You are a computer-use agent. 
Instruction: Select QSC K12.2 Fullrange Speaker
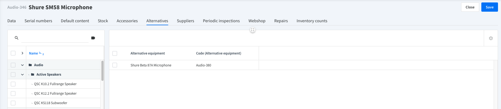coord(55,94)
